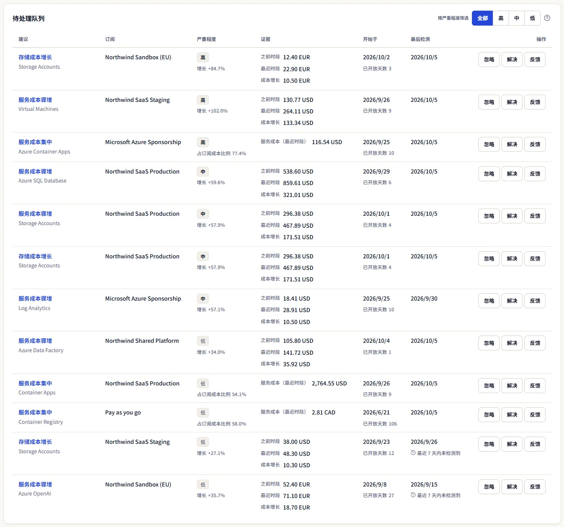Click 反馈 for the Log Analytics row
564x527 pixels.
point(535,301)
